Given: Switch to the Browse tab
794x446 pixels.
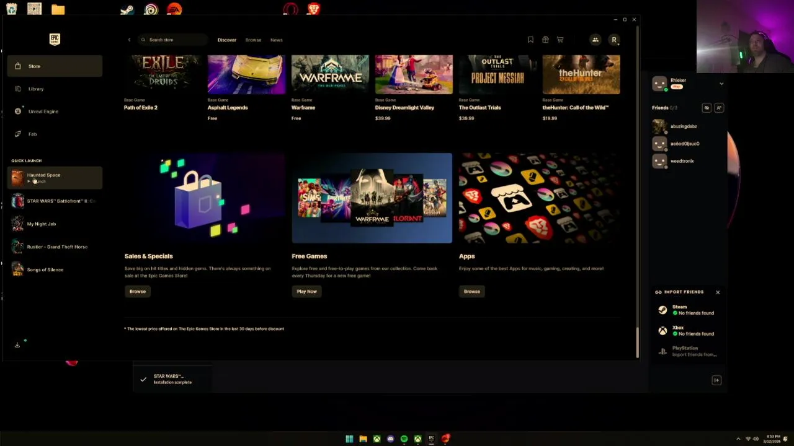Looking at the screenshot, I should (253, 40).
